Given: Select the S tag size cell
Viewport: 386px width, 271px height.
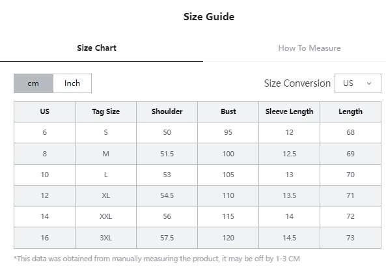Looking at the screenshot, I should click(106, 132).
